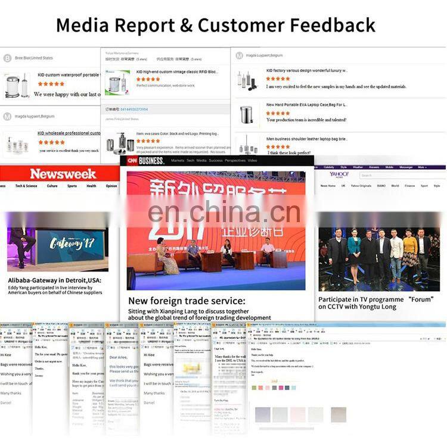Viewport: 447px width, 443px height.
Task: Select the pedal trash bin product thumbnail
Action: (x=246, y=114)
